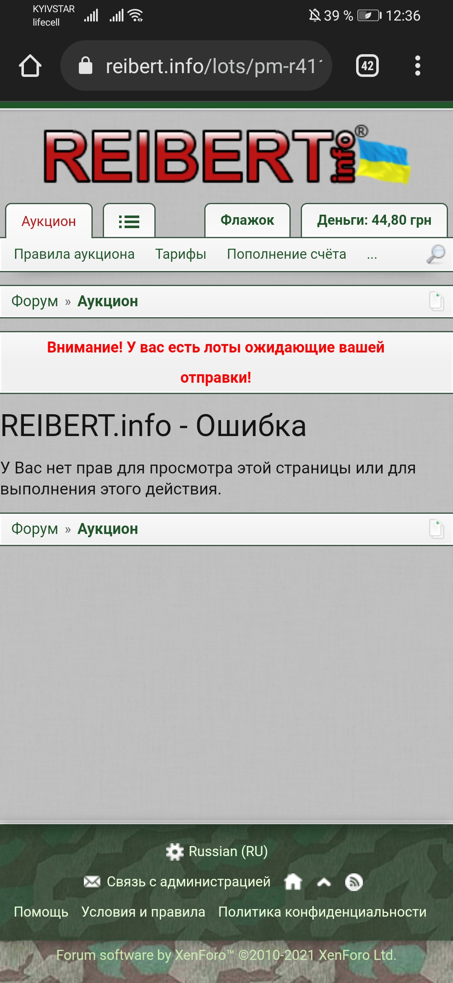453x983 pixels.
Task: Open Правила аукциона link
Action: point(74,254)
